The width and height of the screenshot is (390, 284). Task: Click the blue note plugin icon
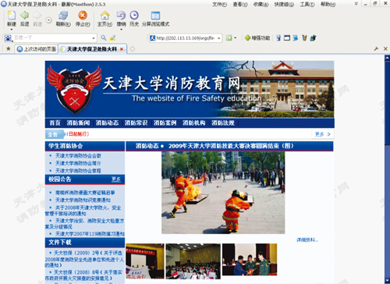[296, 38]
